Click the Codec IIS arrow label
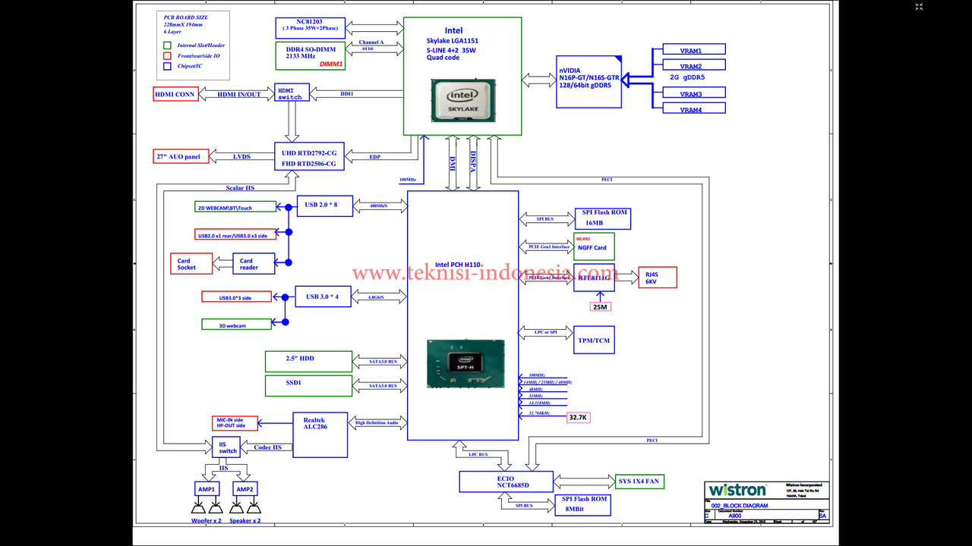Viewport: 972px width, 546px height. [x=267, y=447]
